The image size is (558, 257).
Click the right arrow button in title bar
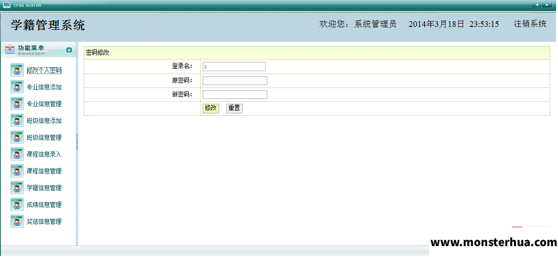pyautogui.click(x=546, y=4)
